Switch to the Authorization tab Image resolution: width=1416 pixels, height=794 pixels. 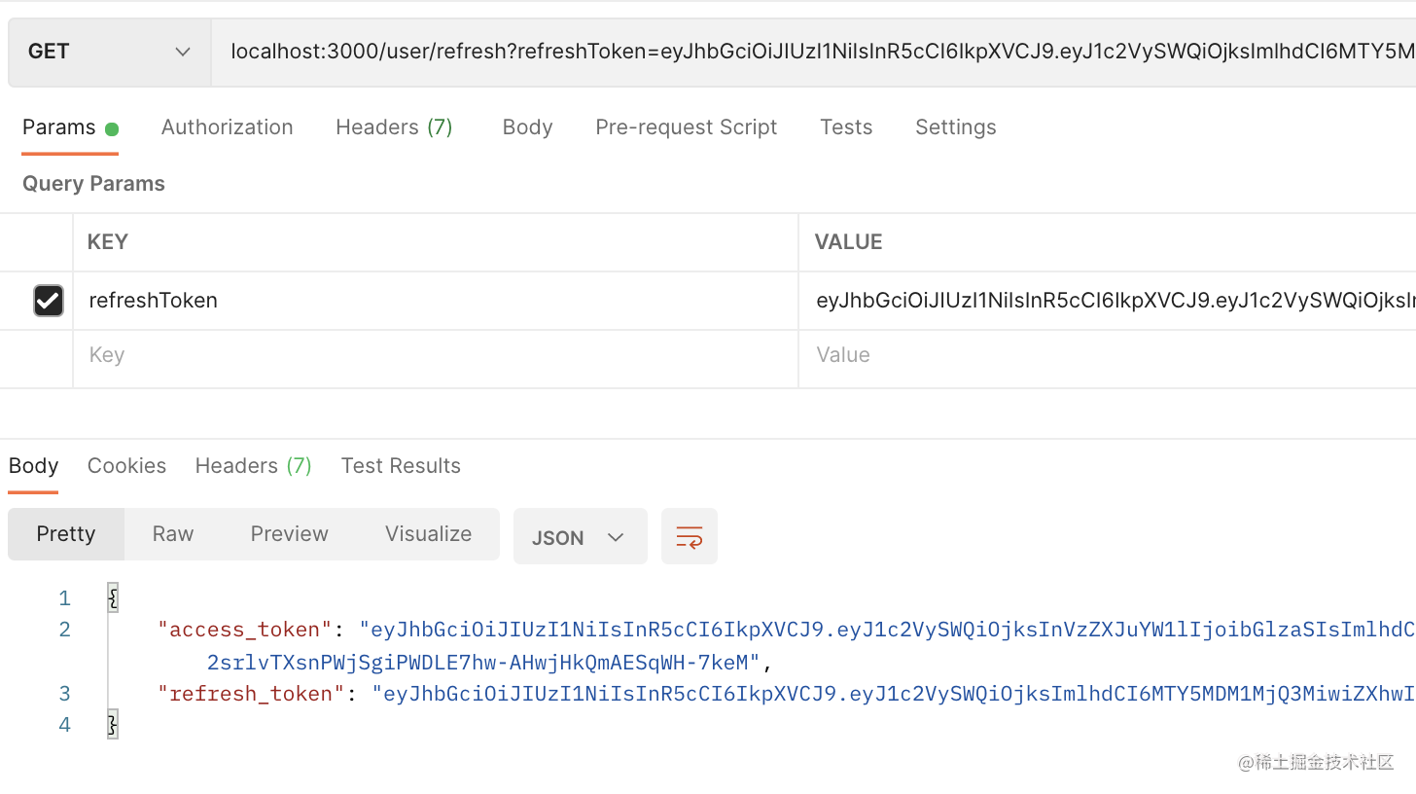227,127
